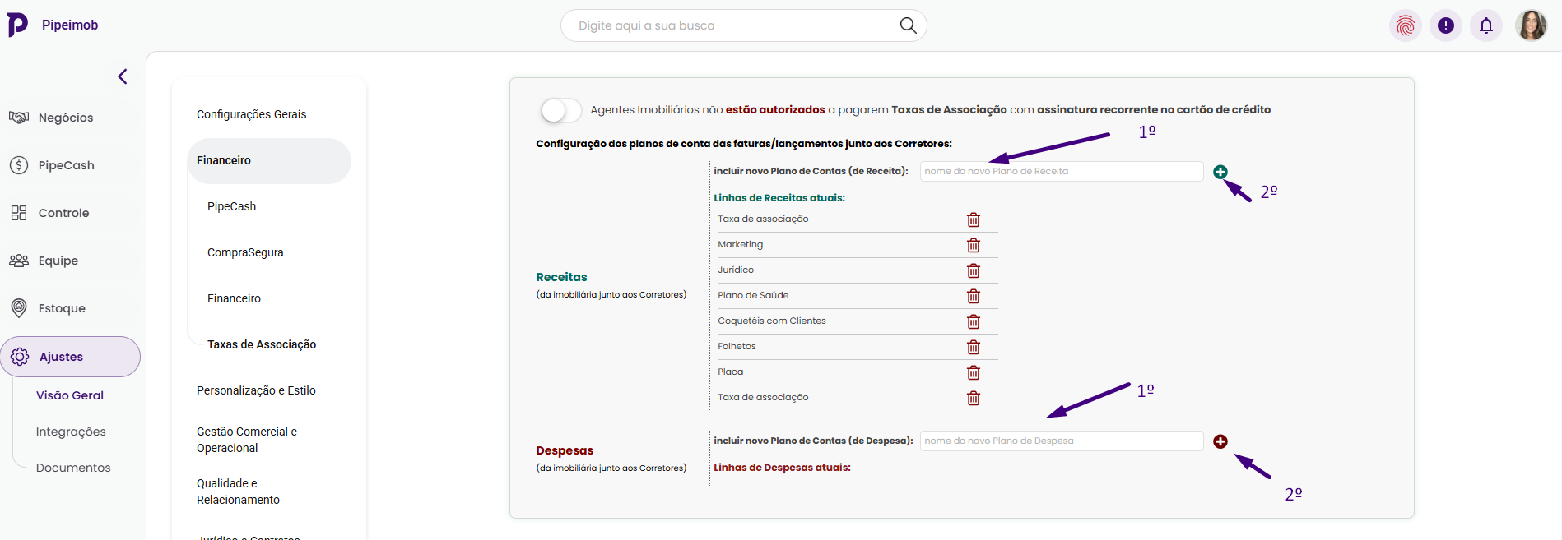Delete the Marketing revenue line
Screen dimensions: 1562x540
click(x=974, y=245)
